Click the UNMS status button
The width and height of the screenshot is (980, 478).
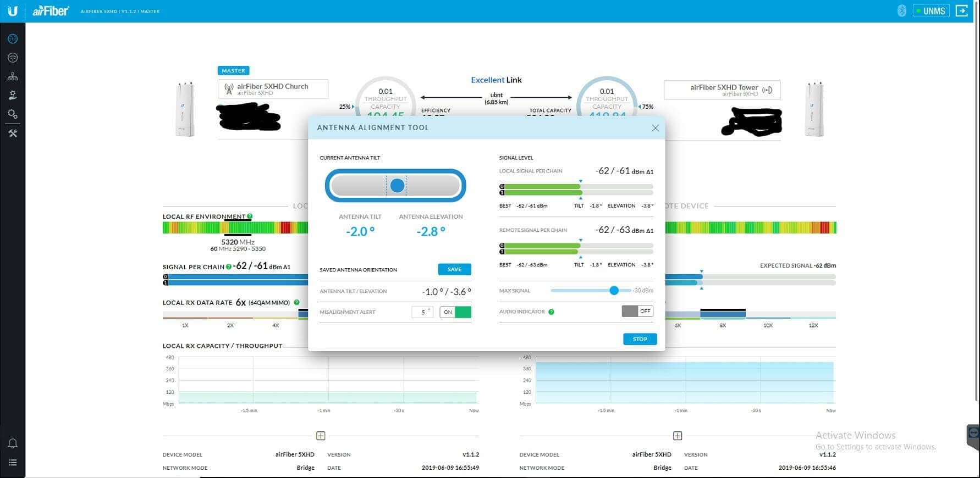[931, 11]
